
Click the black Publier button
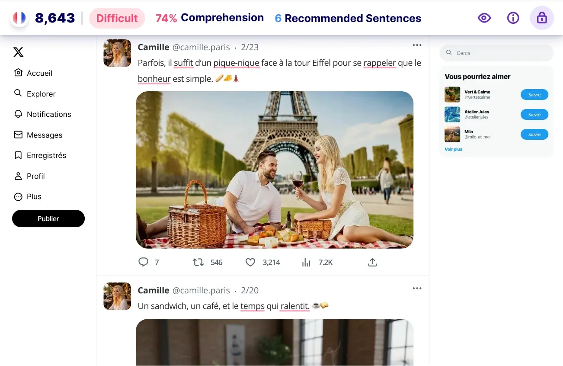(x=48, y=218)
